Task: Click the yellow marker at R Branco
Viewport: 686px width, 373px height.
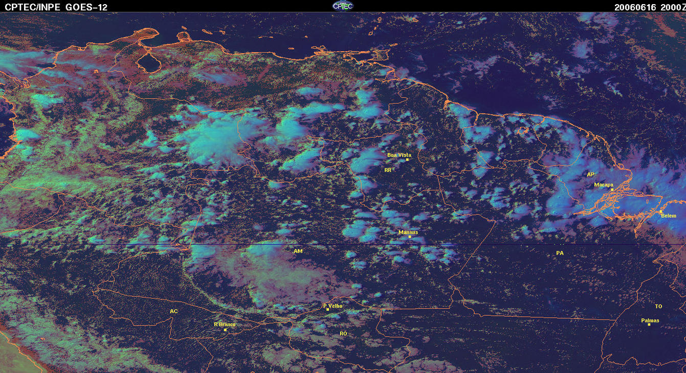Action: coord(226,330)
